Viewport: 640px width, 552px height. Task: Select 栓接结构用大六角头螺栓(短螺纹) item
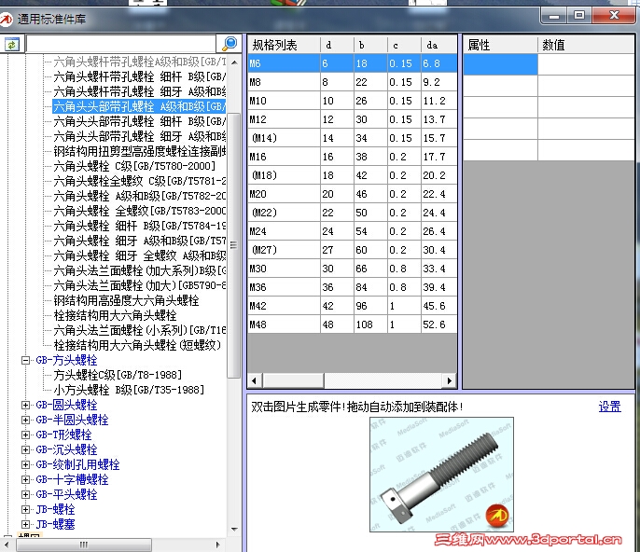tap(137, 345)
